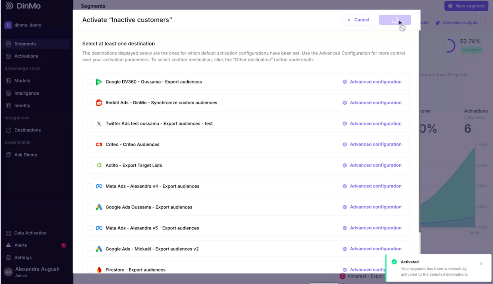Tick Meta Ads - Alexandra v5 checkbox

pos(90,228)
